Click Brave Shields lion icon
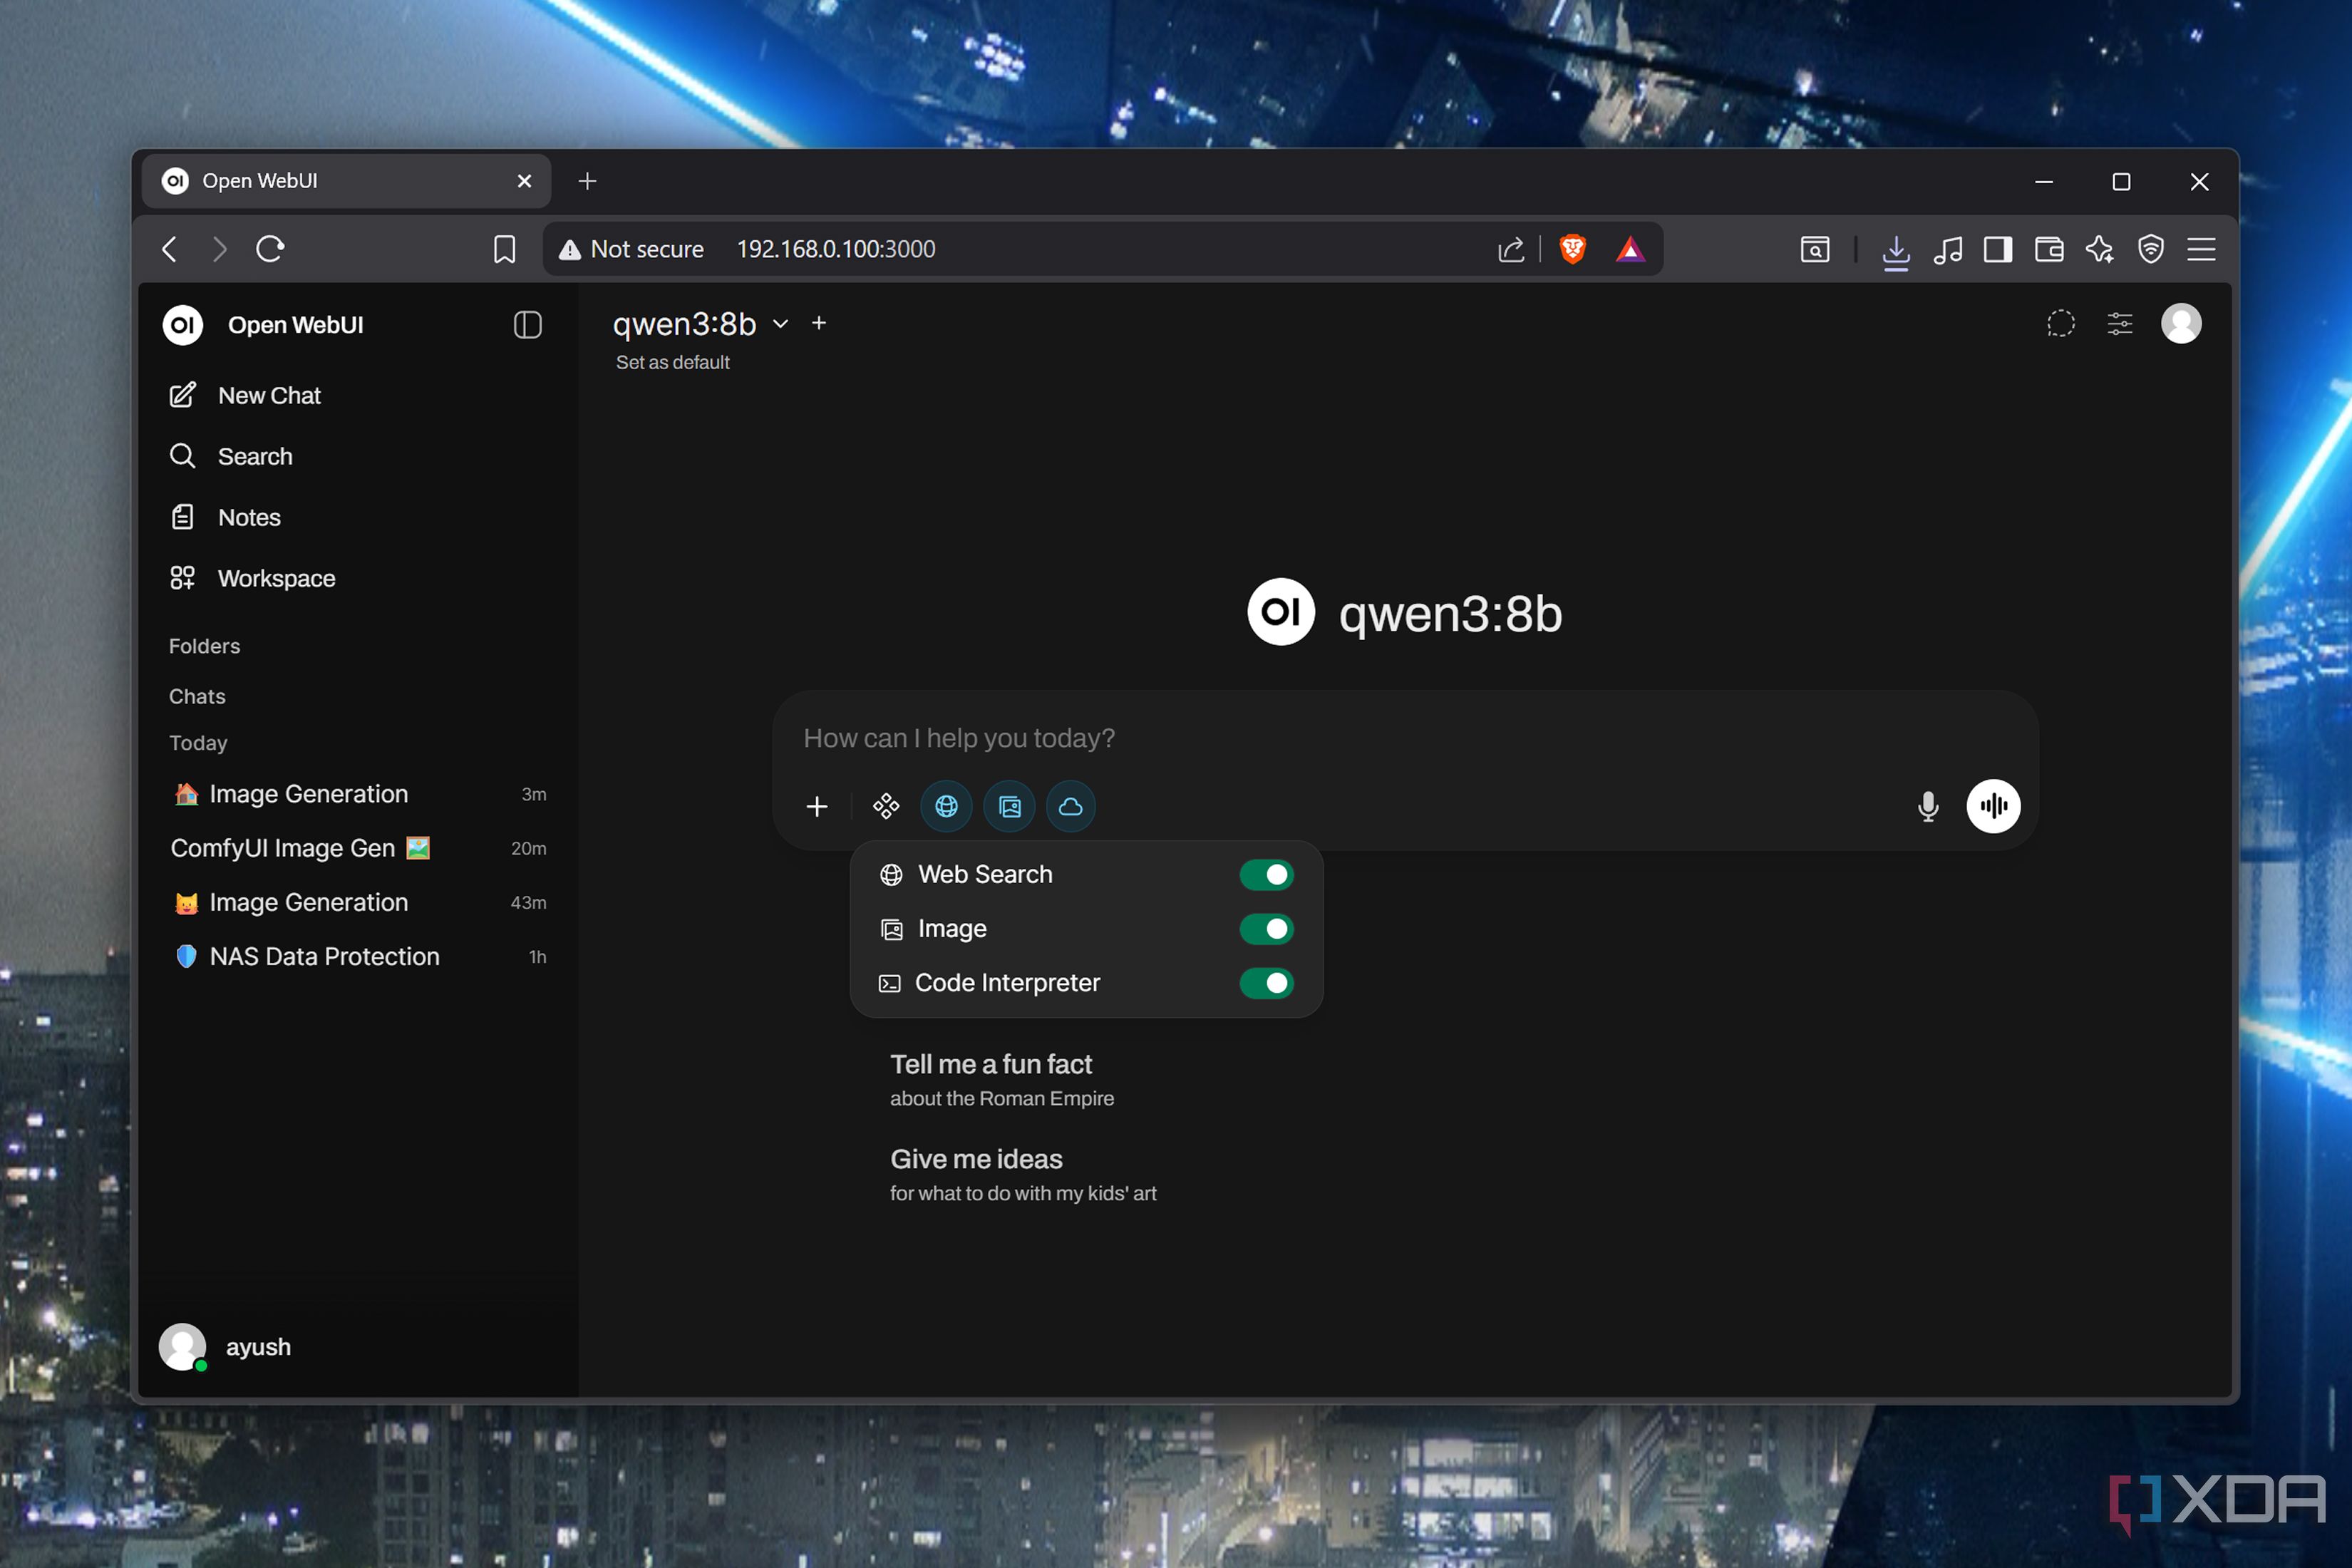2352x1568 pixels. (1572, 248)
